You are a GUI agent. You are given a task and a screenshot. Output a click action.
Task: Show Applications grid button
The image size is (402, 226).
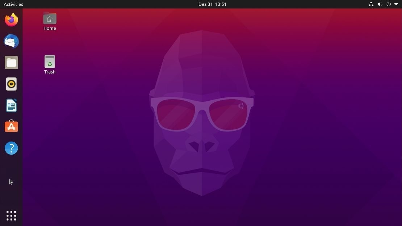click(x=11, y=215)
